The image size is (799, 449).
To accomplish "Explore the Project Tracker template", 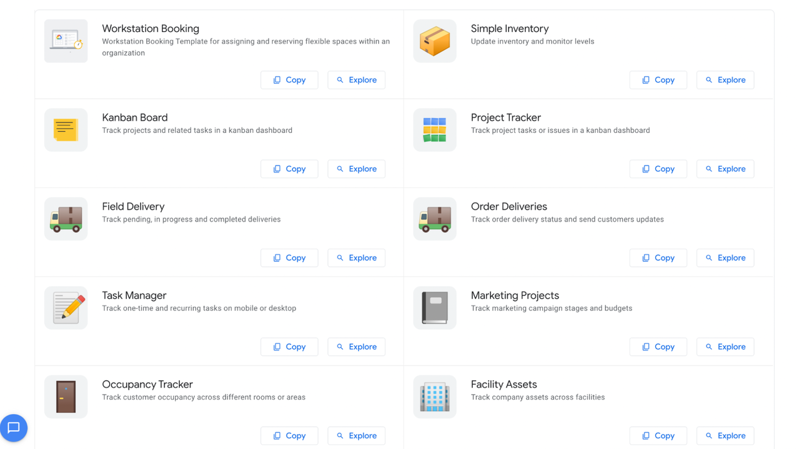I will pos(725,169).
